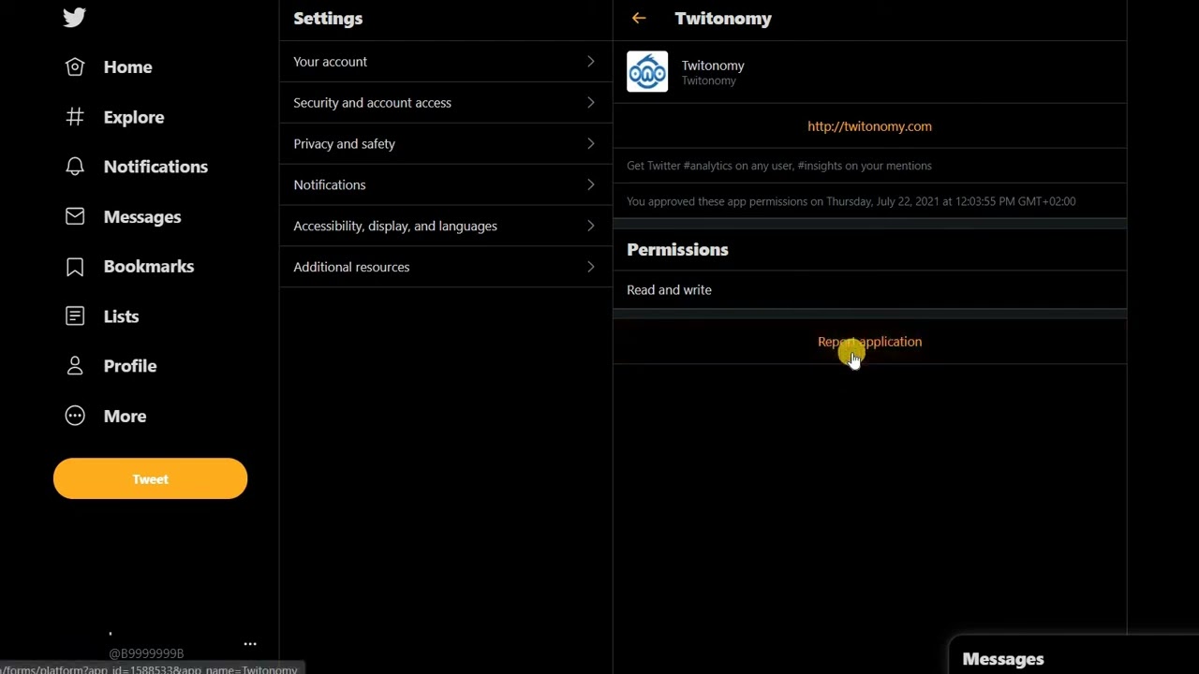The width and height of the screenshot is (1199, 674).
Task: Open Messages from the left sidebar
Action: [142, 216]
